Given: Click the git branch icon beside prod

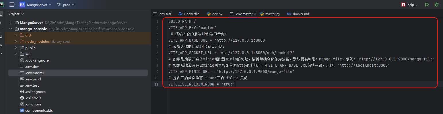Looking at the screenshot, I should (x=59, y=5).
